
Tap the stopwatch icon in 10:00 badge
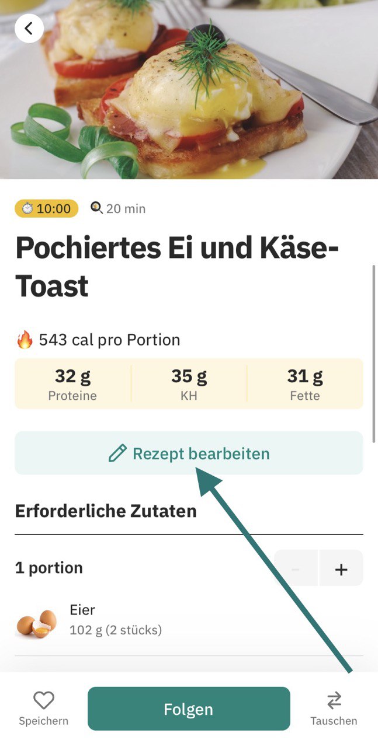27,208
